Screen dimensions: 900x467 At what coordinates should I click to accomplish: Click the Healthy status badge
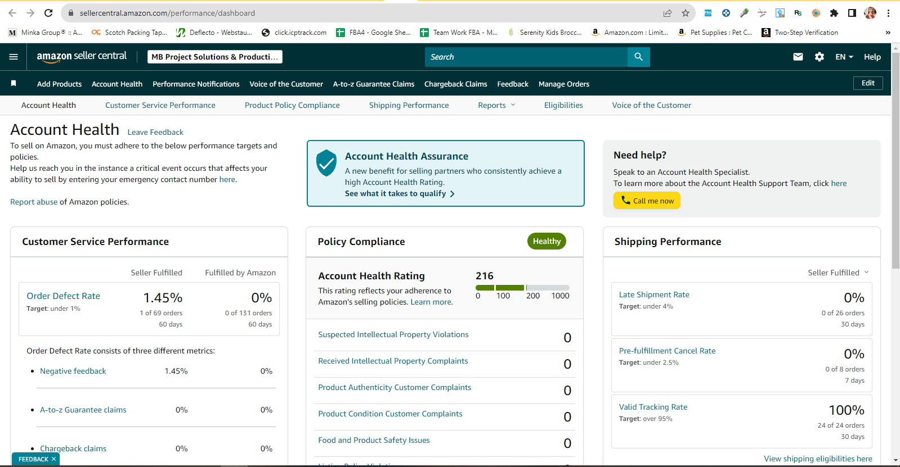[x=547, y=241]
